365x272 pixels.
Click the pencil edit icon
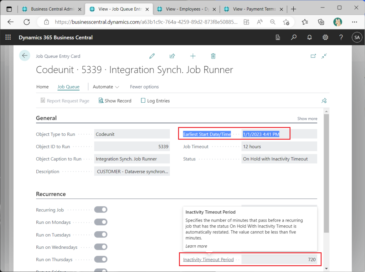coord(152,56)
